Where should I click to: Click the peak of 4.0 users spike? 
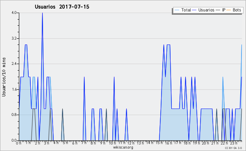tap(42, 13)
